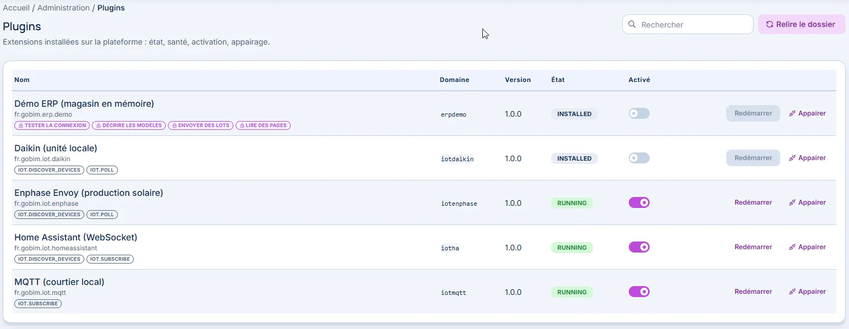The image size is (849, 329).
Task: Click IOT.POLL tag under Enphase Envoy
Action: [x=102, y=215]
